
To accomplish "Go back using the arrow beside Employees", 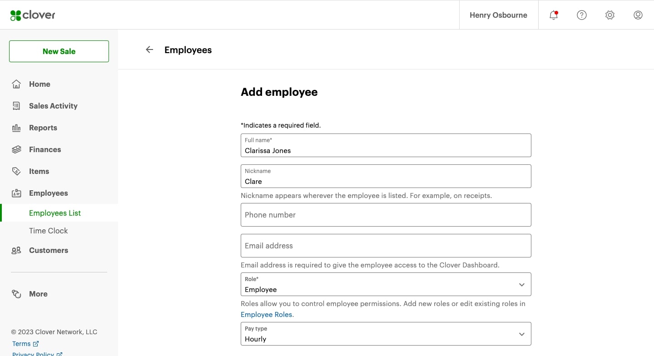I will (x=149, y=49).
